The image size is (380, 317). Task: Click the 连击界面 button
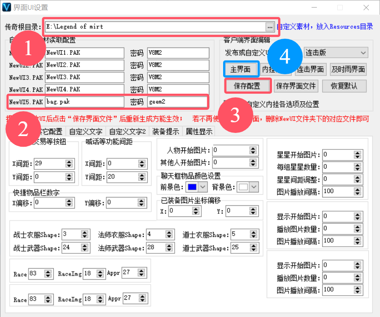click(311, 69)
